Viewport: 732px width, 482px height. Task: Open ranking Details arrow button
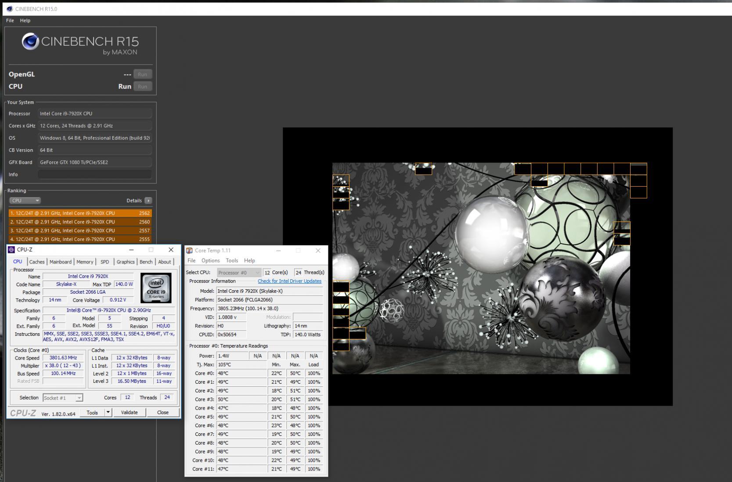pos(148,201)
